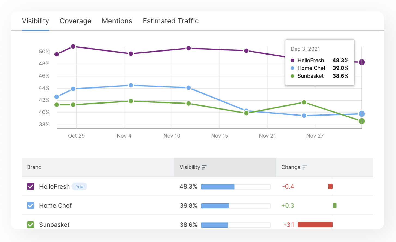Click the HelloFresh brand name
Screen dimensions: 396x242
pyautogui.click(x=54, y=186)
